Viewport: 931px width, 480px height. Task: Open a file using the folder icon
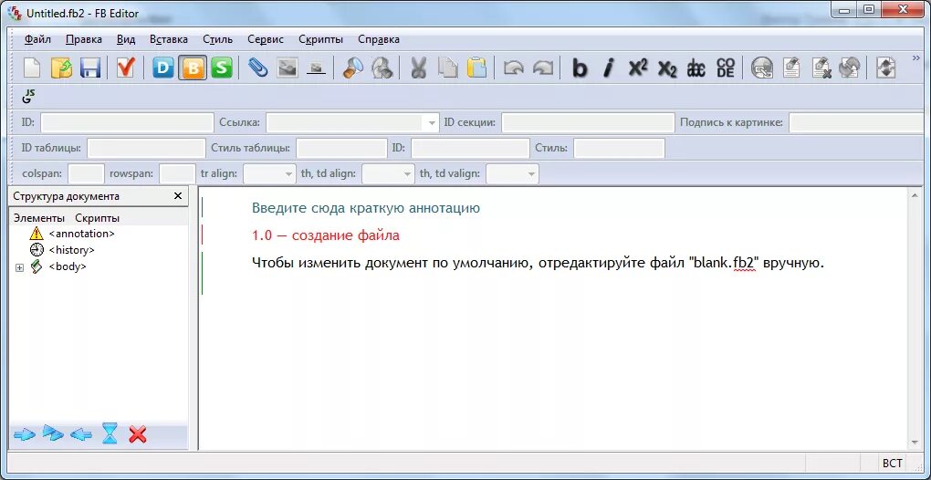[61, 68]
